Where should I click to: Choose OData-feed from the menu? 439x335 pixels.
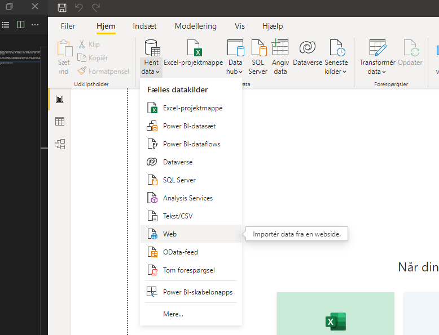point(191,252)
